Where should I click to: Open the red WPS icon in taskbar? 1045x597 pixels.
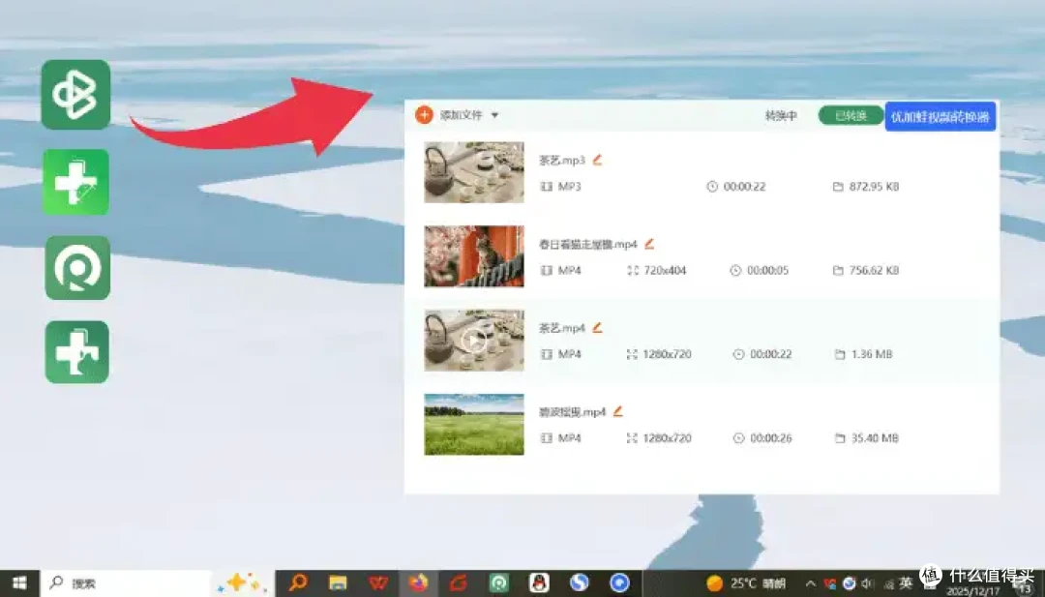378,583
